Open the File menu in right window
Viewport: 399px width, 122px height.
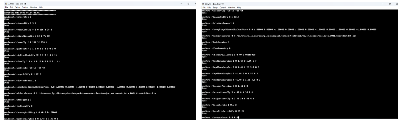pos(205,8)
